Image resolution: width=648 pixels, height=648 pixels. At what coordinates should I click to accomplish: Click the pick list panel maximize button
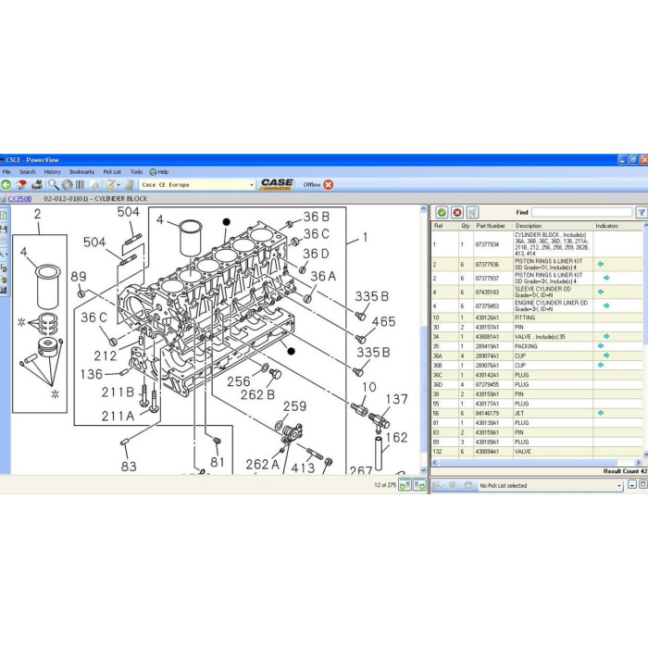tap(643, 484)
